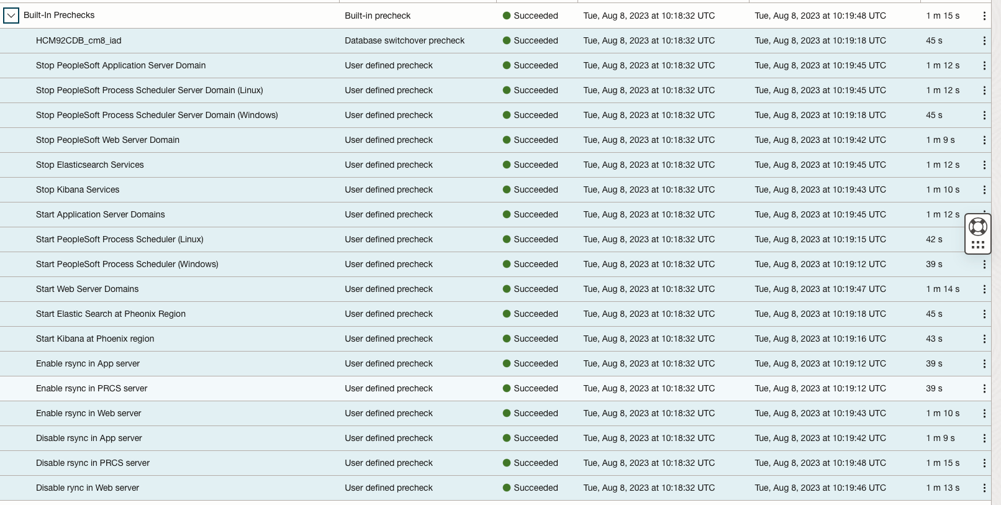1001x505 pixels.
Task: Open actions menu for Start Web Server Domains
Action: (984, 289)
